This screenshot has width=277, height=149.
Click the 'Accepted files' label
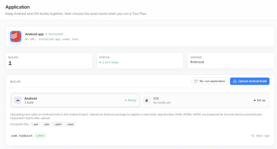20,124
